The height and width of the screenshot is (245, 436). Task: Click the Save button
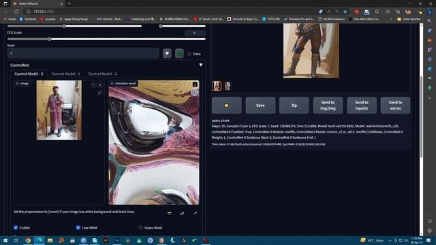(260, 105)
